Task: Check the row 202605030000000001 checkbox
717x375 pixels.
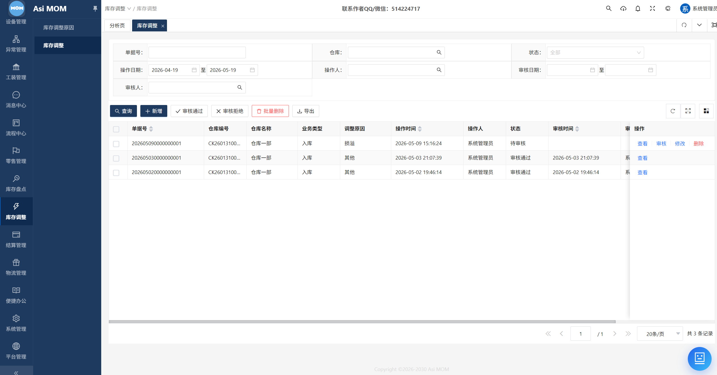Action: [116, 158]
